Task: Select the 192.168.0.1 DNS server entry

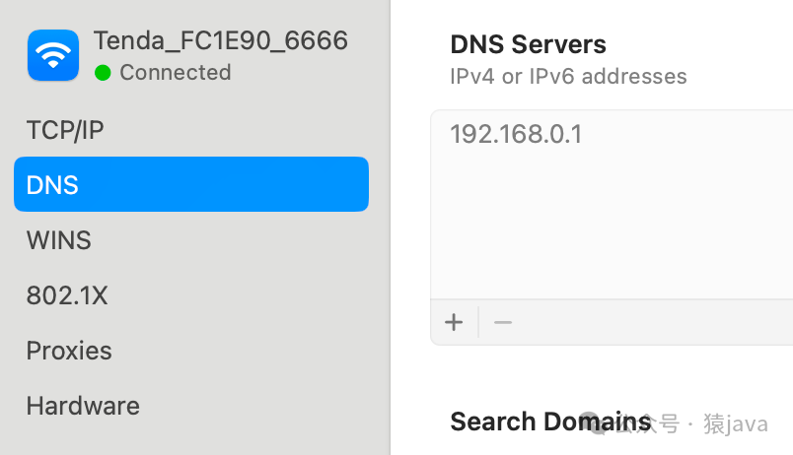Action: (x=516, y=134)
